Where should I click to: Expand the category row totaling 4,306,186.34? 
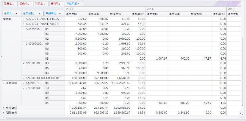(x=4, y=108)
